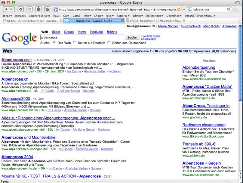243x183 pixels.
Task: Open Meine Notizen link
Action: click(x=168, y=26)
